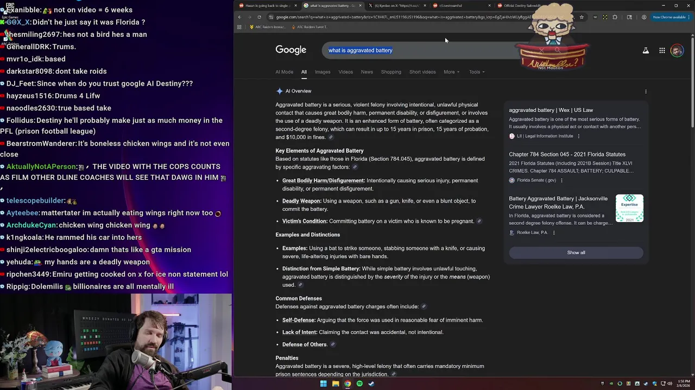Viewport: 695px width, 390px height.
Task: Click the 'Deadly Weapon' underlined term
Action: 302,201
